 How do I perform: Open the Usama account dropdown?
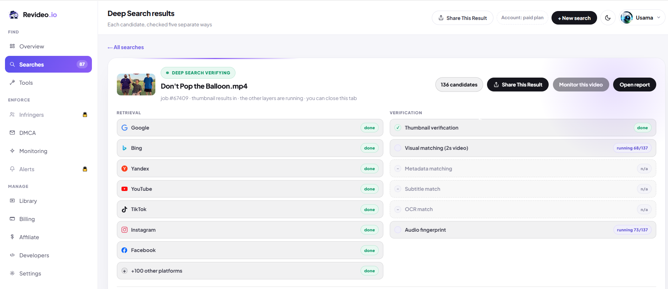pyautogui.click(x=642, y=18)
